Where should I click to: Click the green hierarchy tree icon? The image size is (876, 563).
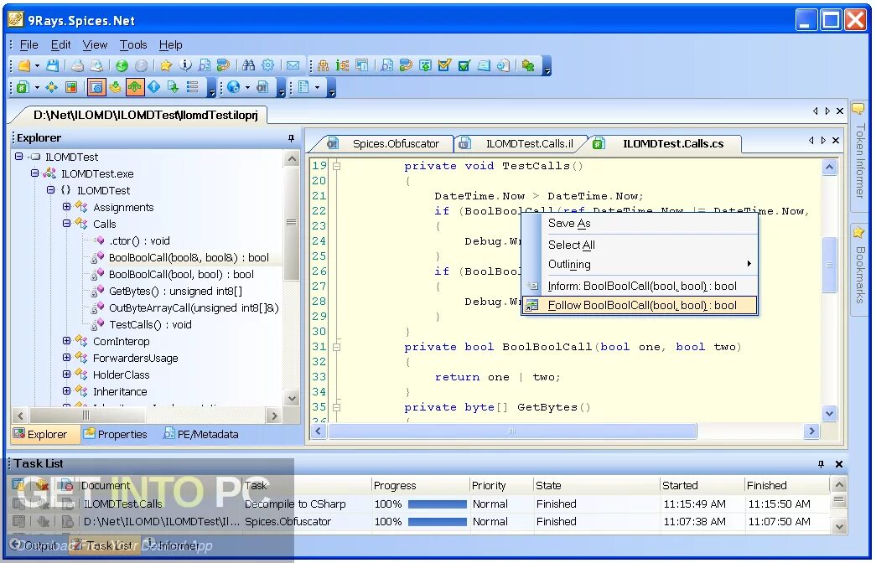(x=343, y=66)
